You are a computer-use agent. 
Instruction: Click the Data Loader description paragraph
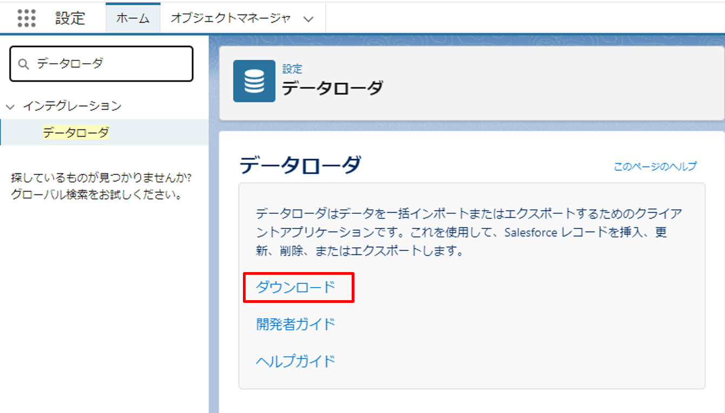pyautogui.click(x=469, y=232)
